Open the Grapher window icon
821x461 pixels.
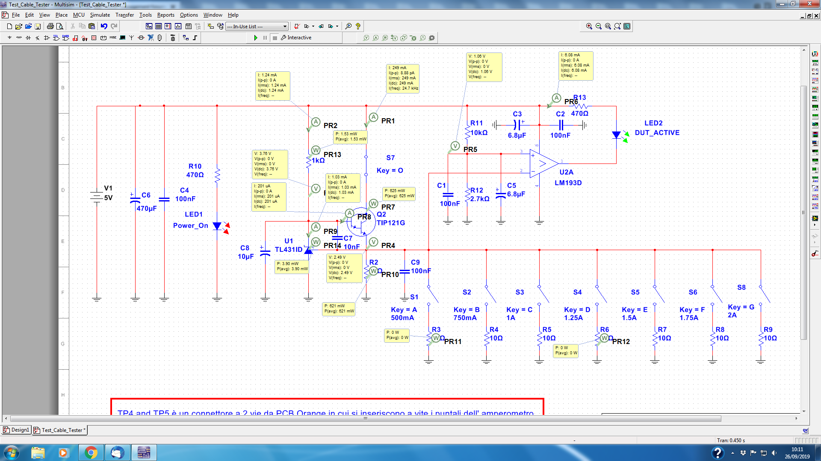coord(178,26)
